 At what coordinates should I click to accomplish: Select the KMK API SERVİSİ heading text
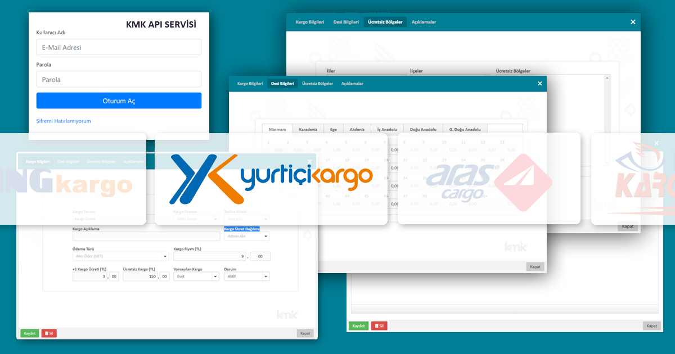click(x=161, y=25)
